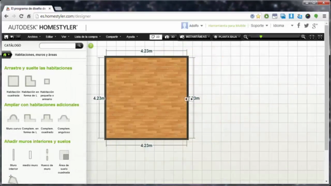
Task: Expand the Soporte dropdown
Action: click(259, 26)
